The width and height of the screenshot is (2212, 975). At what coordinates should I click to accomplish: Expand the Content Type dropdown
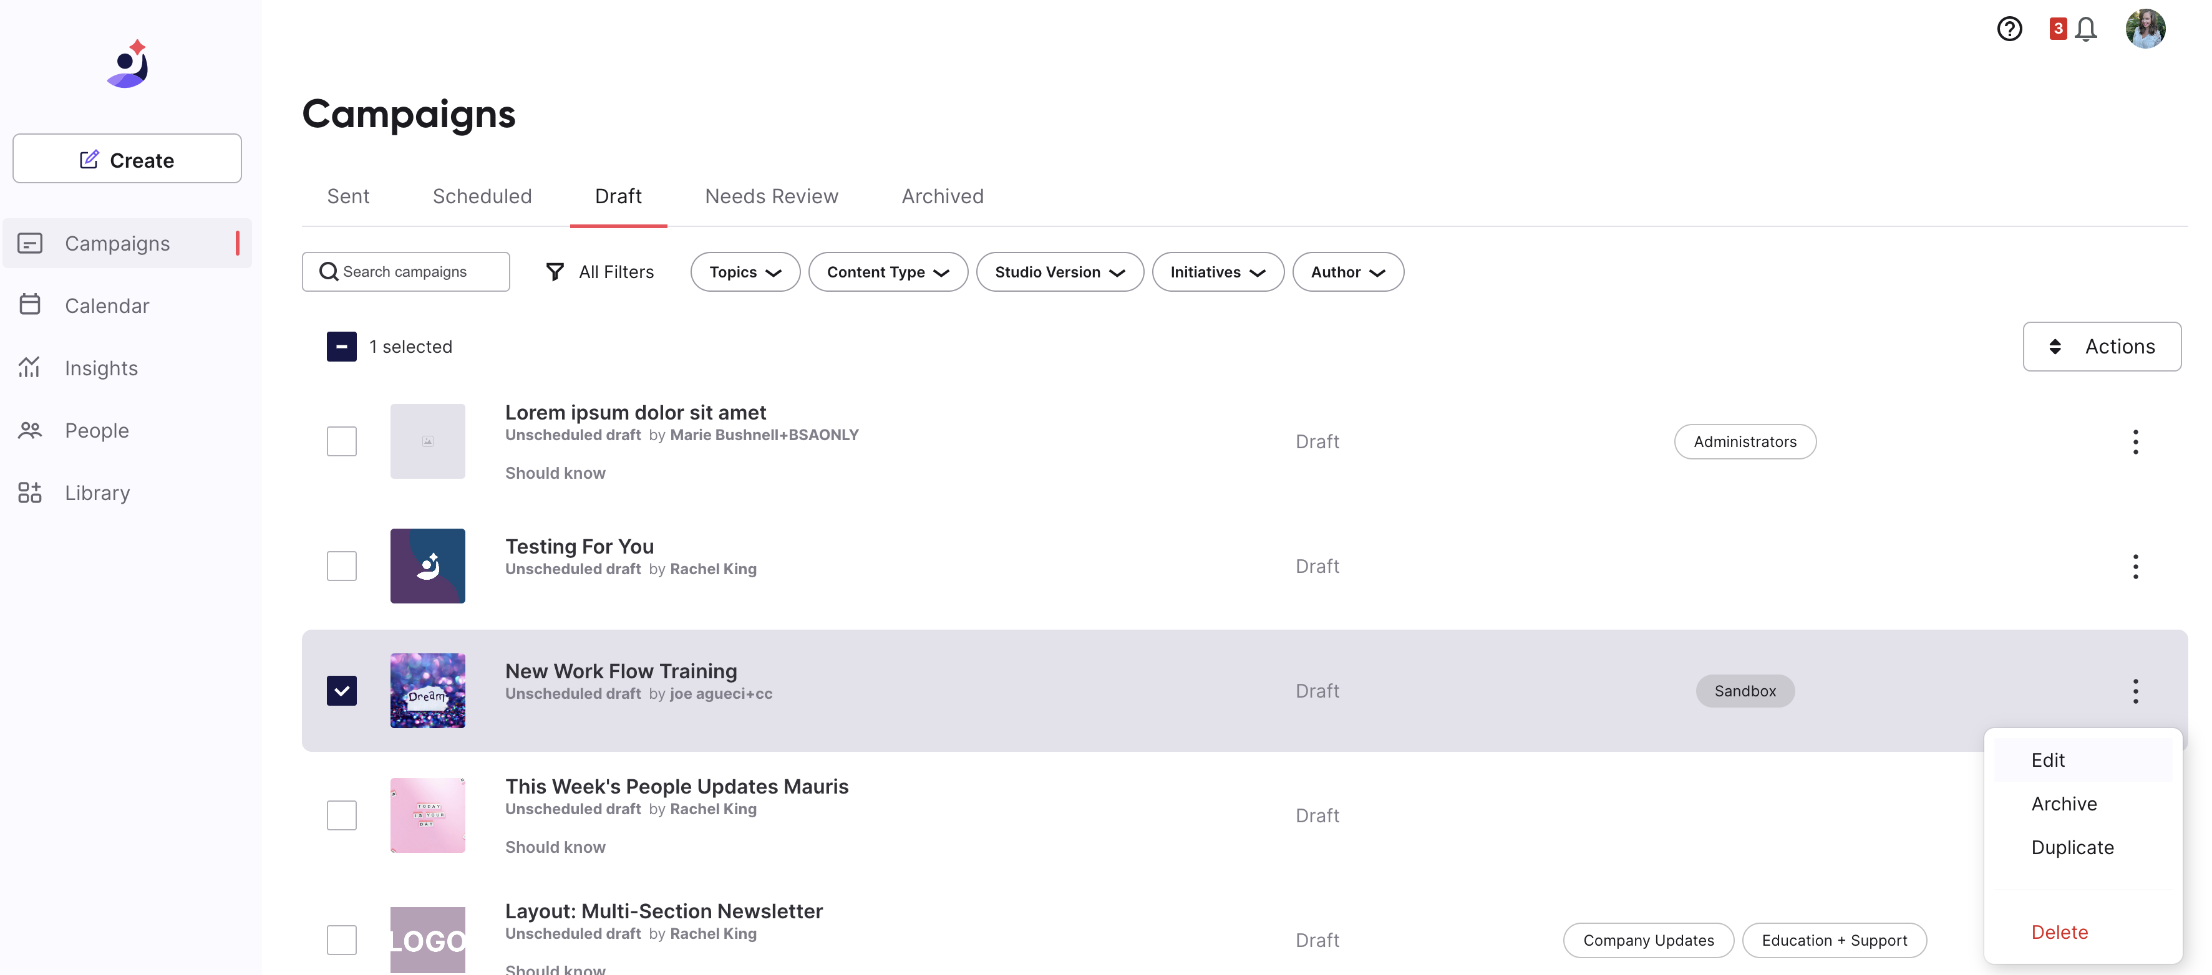coord(887,272)
